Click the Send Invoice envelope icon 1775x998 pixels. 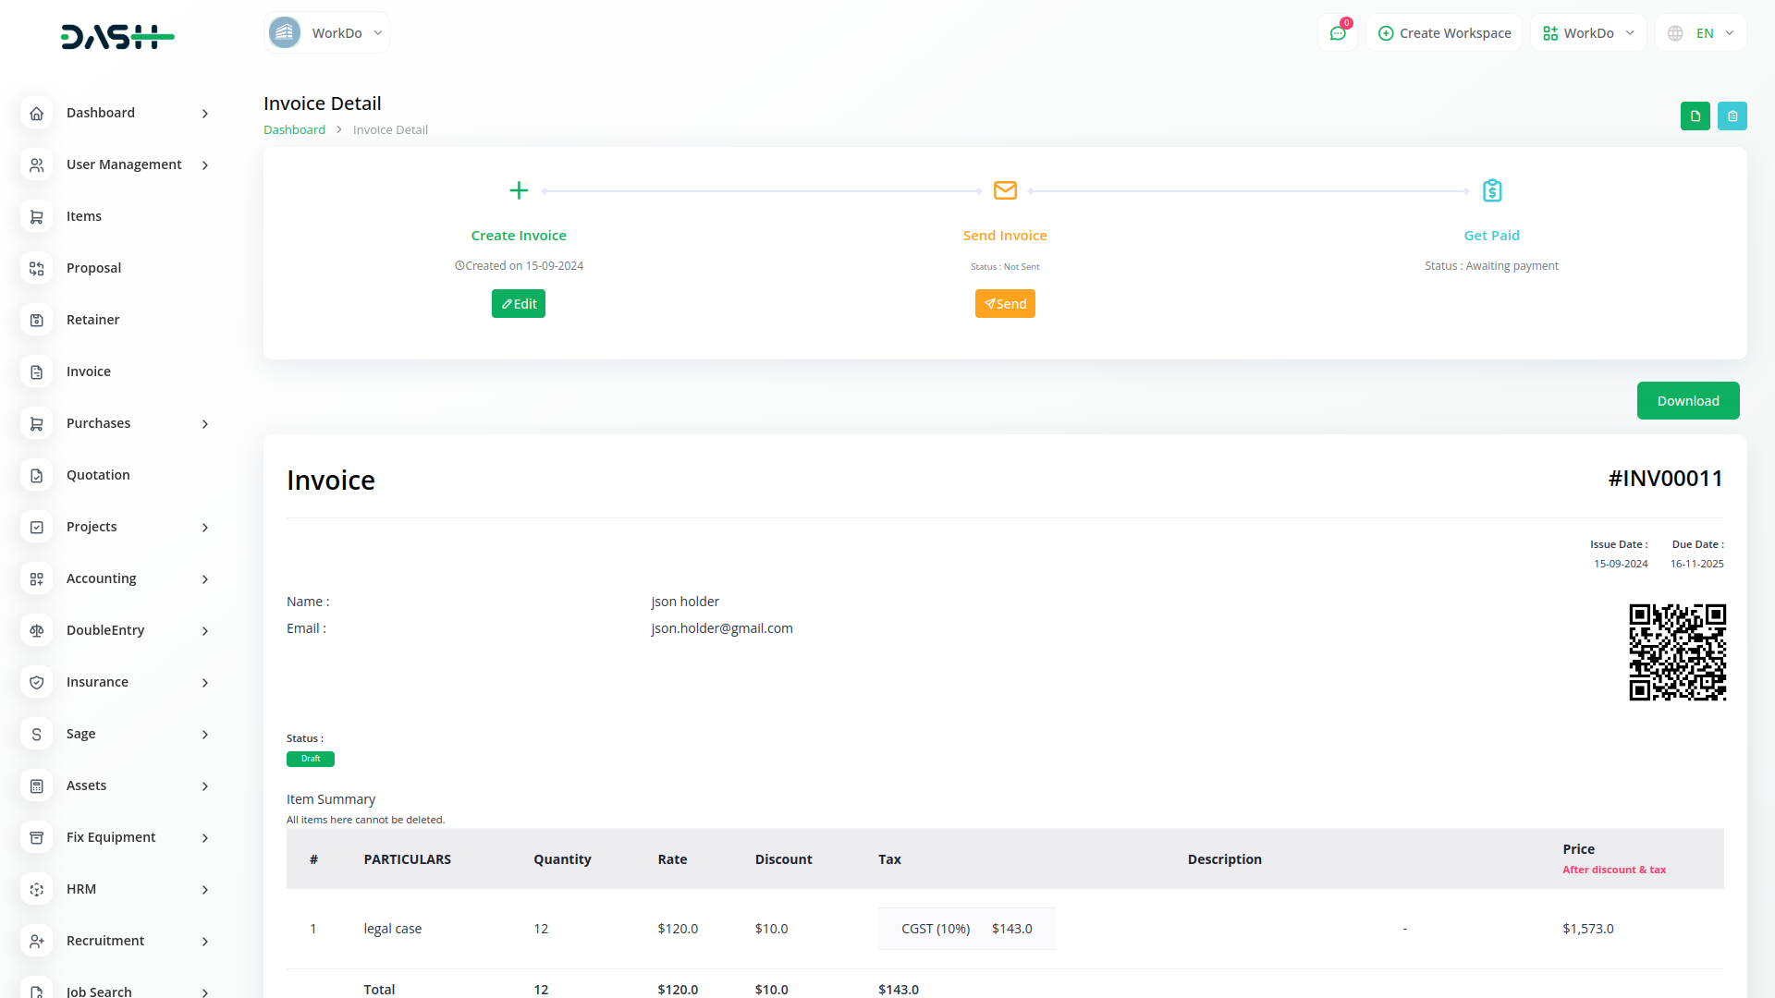[1005, 190]
